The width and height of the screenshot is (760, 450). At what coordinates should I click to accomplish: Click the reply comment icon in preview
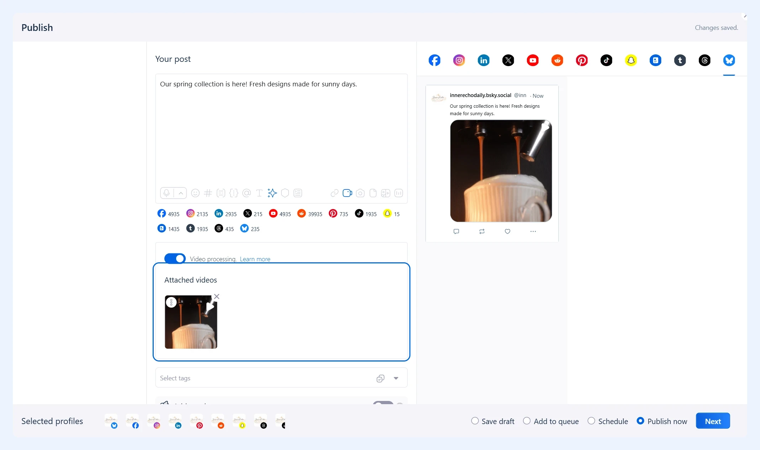[x=456, y=231]
